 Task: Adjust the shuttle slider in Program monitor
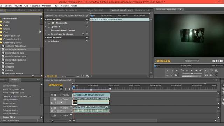click(x=192, y=73)
